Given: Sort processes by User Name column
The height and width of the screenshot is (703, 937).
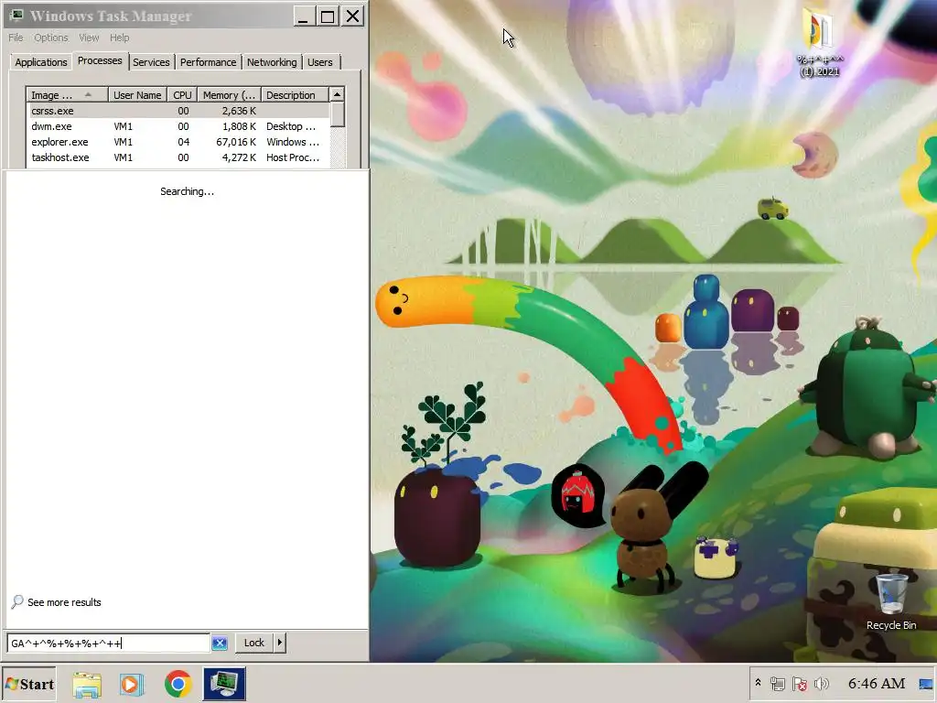Looking at the screenshot, I should (x=137, y=95).
